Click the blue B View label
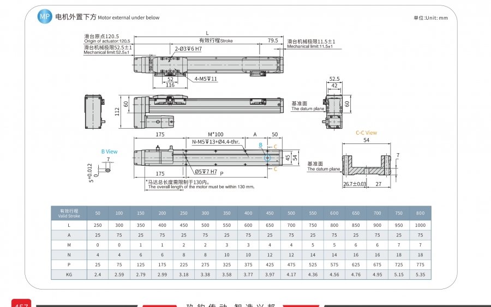The height and width of the screenshot is (307, 491). [x=109, y=152]
